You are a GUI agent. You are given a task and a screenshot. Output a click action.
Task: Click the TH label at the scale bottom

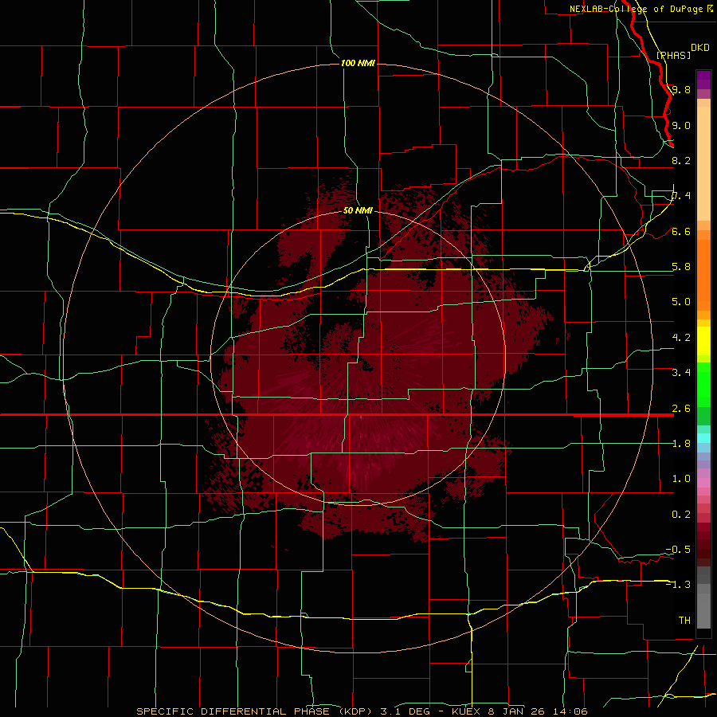[x=684, y=621]
